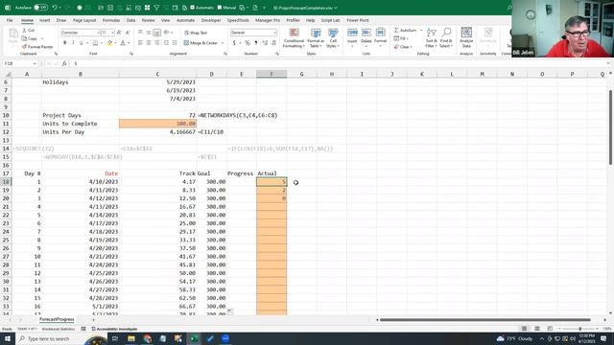This screenshot has height=345, width=614.
Task: Click the filter funnel icon in quick access toolbar
Action: [156, 8]
